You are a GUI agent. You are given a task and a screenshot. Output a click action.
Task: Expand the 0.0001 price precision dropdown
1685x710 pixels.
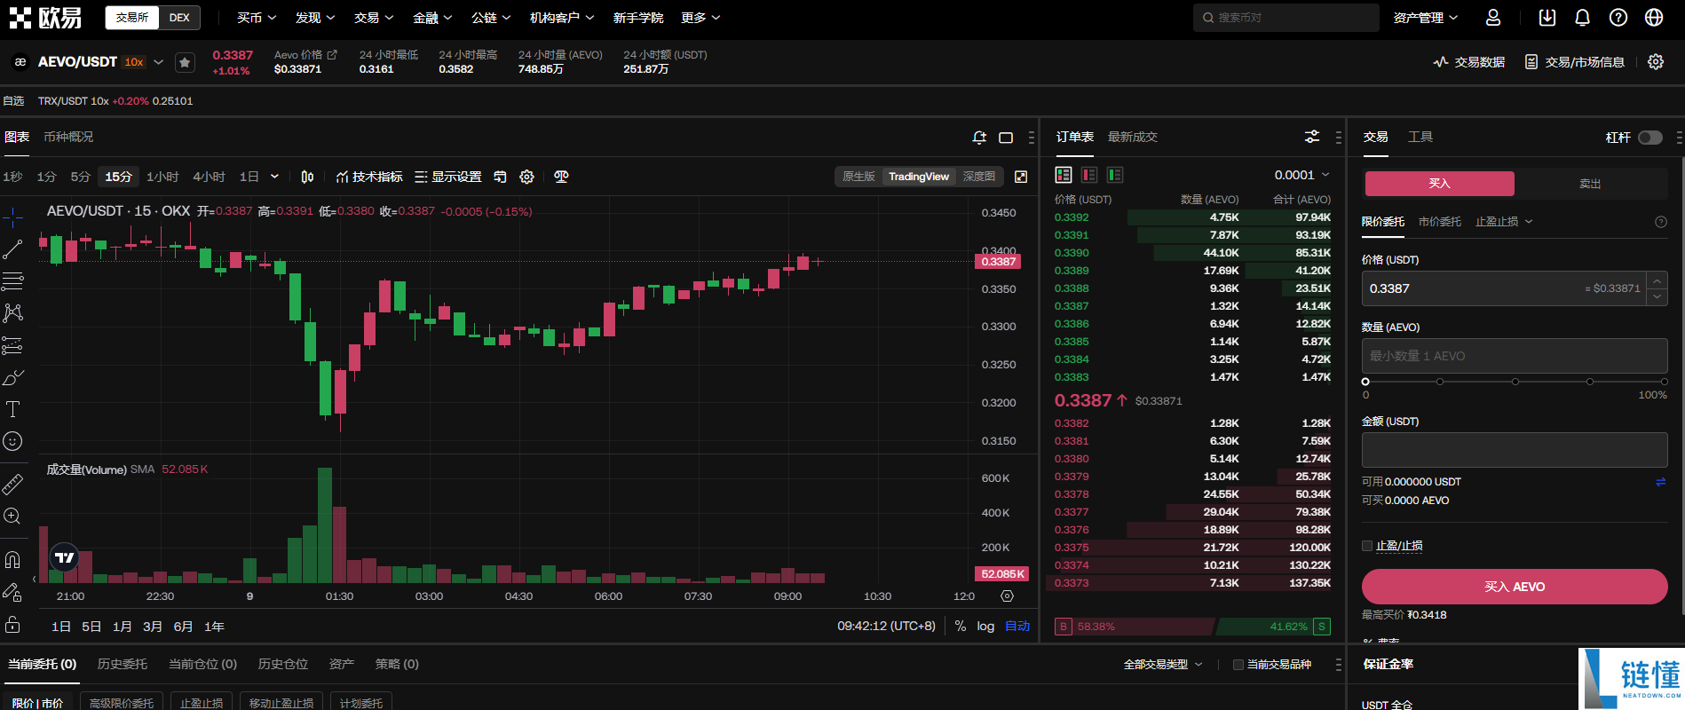click(1301, 175)
